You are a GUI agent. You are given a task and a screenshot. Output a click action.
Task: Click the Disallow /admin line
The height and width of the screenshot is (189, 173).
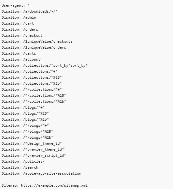pos(19,17)
